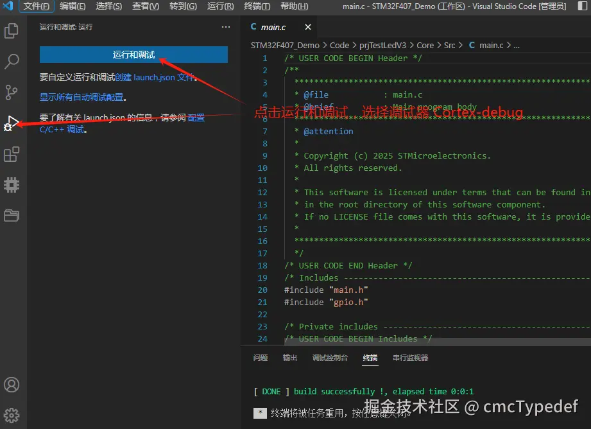This screenshot has width=591, height=429.
Task: Click the #include "gpio.h" code line
Action: point(326,302)
